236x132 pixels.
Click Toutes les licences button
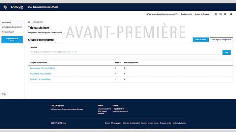pos(201,40)
